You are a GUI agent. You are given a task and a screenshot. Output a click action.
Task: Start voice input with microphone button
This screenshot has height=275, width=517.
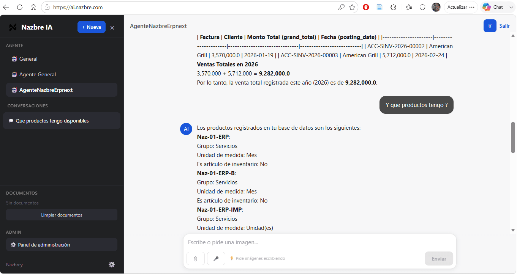coord(216,258)
